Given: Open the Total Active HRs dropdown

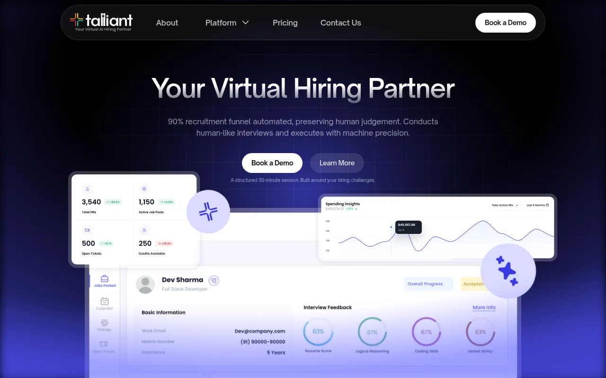Looking at the screenshot, I should point(505,205).
